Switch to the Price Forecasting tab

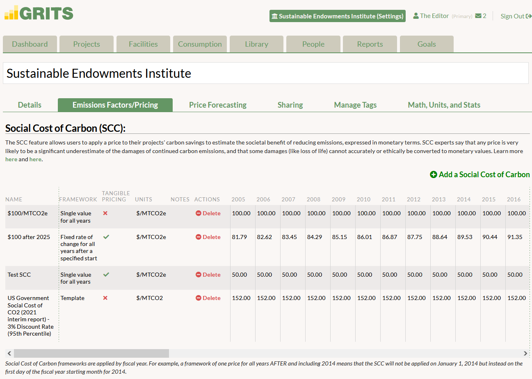click(x=217, y=105)
